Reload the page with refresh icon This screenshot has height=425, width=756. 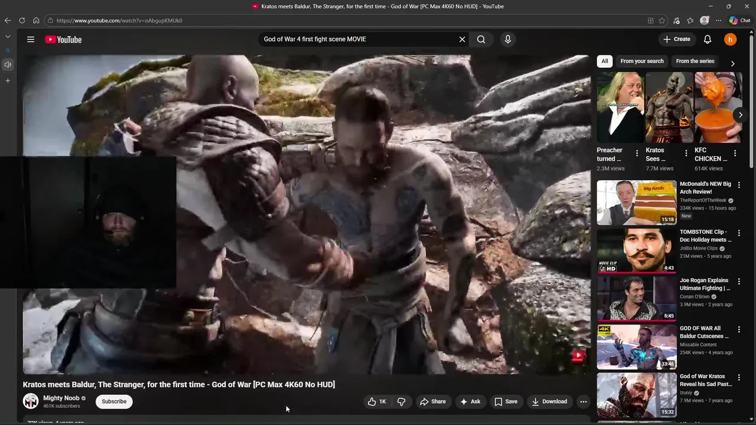coord(22,21)
